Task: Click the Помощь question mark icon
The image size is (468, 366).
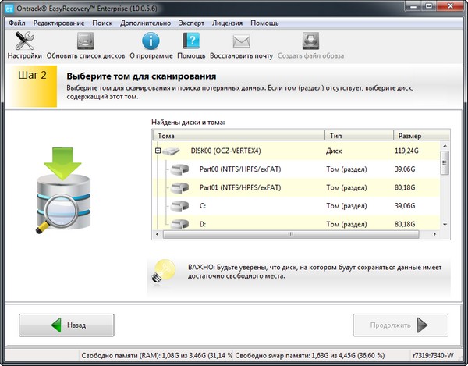Action: (x=191, y=41)
